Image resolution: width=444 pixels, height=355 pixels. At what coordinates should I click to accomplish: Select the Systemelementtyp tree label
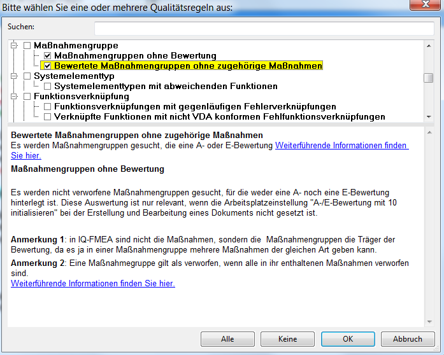(74, 76)
